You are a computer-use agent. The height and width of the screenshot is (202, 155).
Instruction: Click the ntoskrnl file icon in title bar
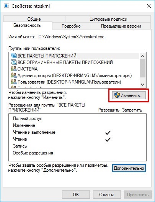(7, 6)
